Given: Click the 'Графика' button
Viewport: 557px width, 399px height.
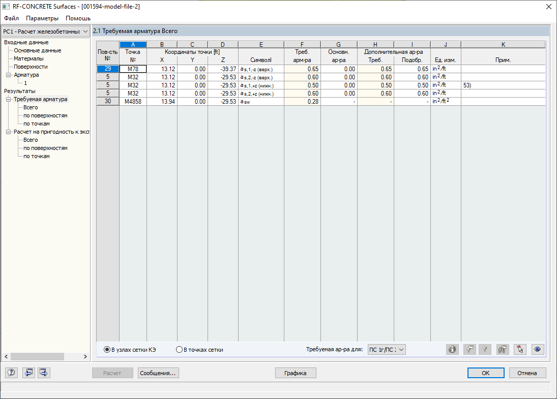Looking at the screenshot, I should pyautogui.click(x=296, y=373).
